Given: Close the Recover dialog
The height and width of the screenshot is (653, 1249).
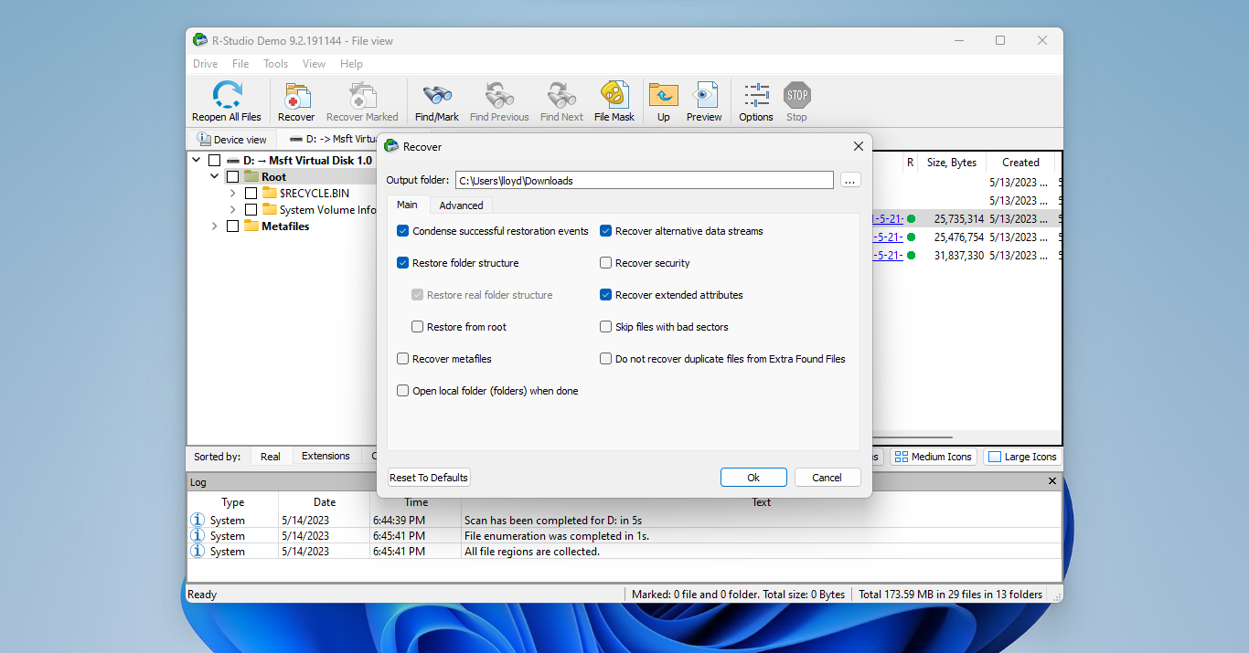Looking at the screenshot, I should tap(858, 146).
